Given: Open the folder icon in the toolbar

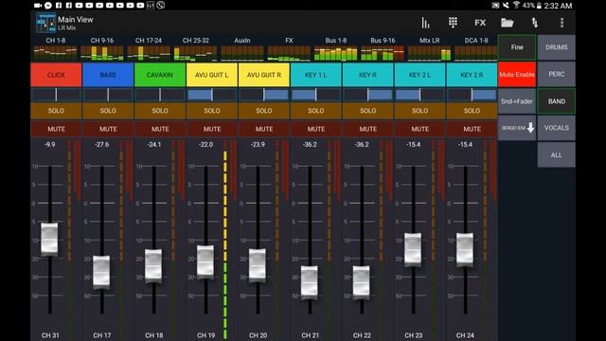Looking at the screenshot, I should coord(508,23).
